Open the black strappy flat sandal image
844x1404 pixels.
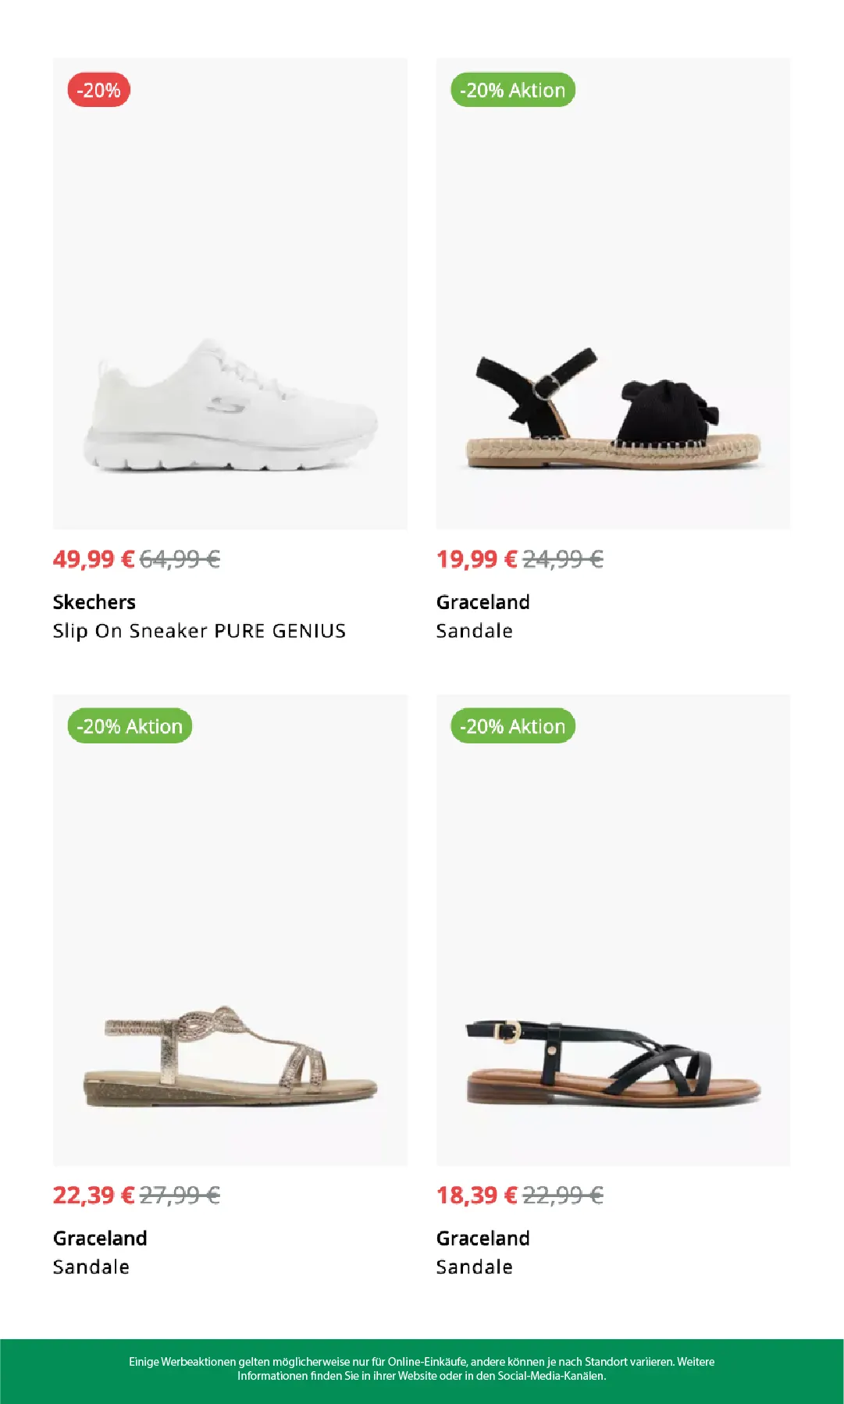click(613, 930)
